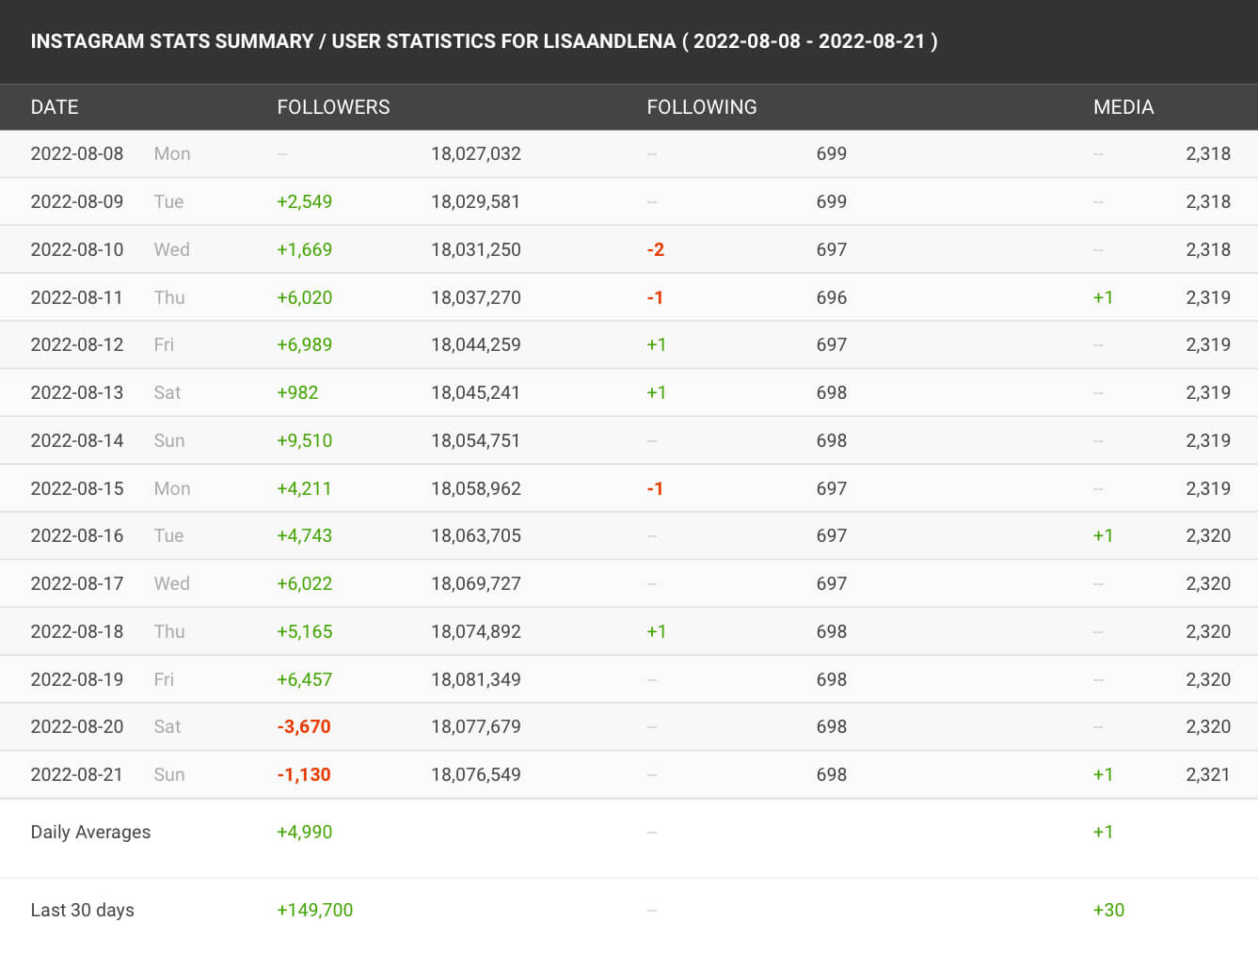
Task: Click follower gain +9,510
Action: 304,440
